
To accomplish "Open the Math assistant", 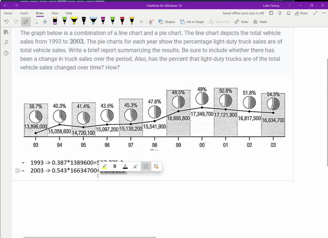I will [260, 22].
